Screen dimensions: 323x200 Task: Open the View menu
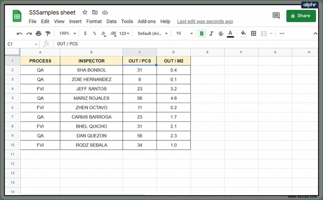(x=59, y=21)
